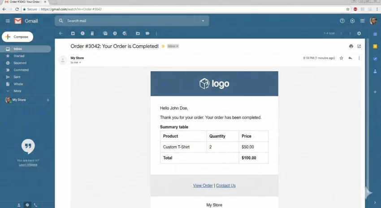381x208 pixels.
Task: Click the search magnifier icon
Action: point(61,21)
